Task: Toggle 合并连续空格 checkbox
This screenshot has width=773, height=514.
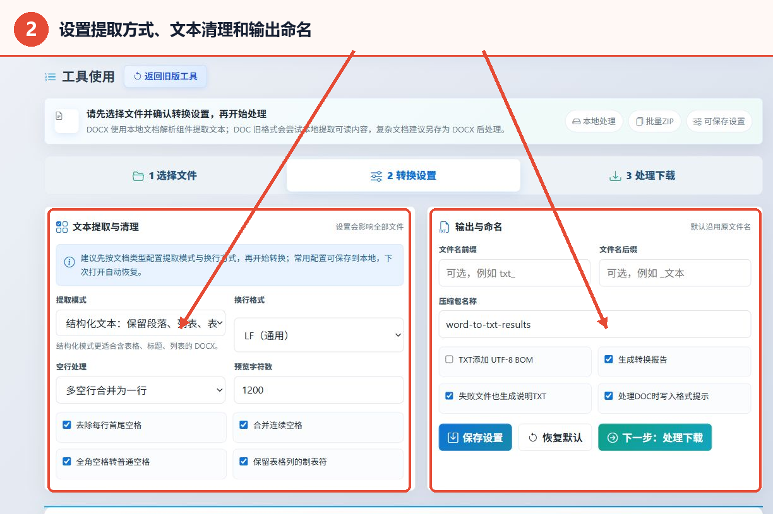Action: [x=244, y=425]
